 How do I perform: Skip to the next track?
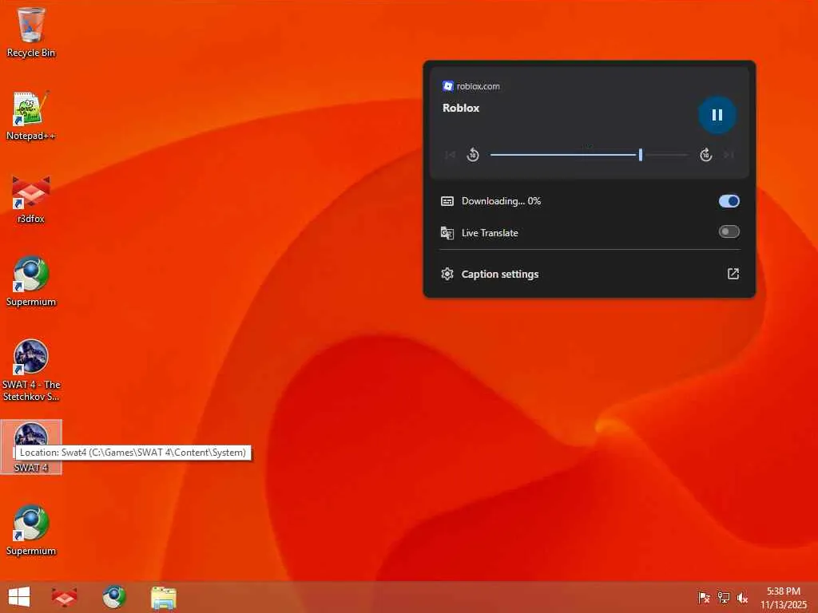point(729,155)
